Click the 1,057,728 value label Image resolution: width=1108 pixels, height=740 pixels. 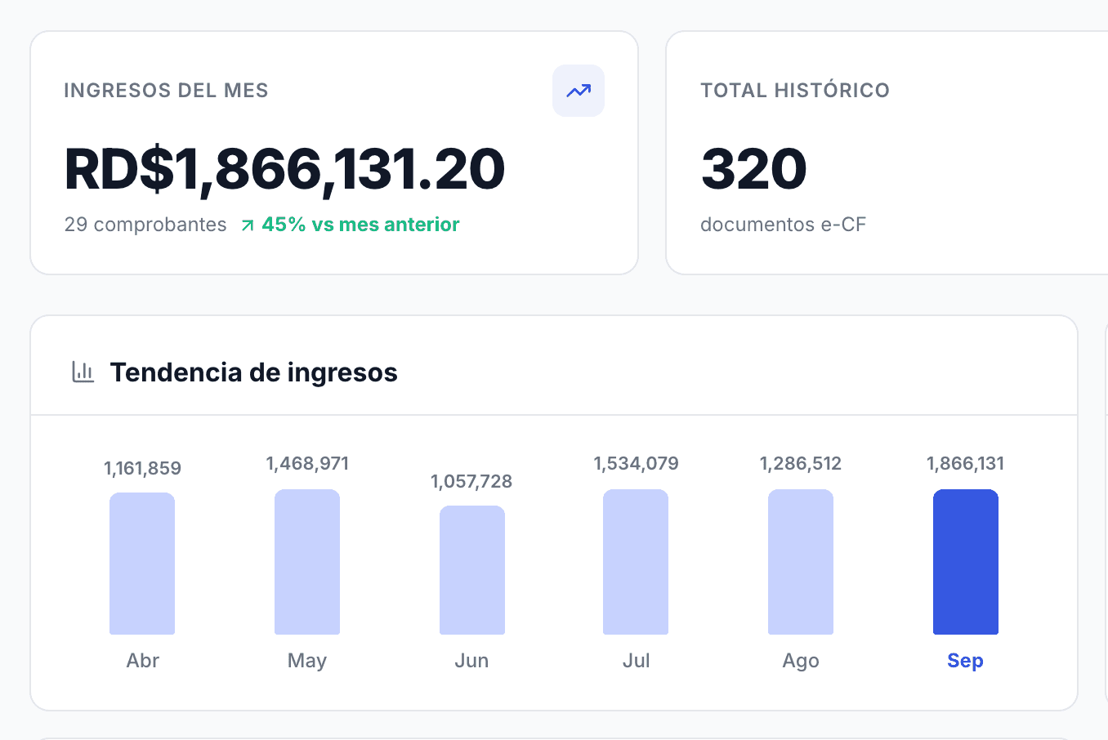click(471, 482)
